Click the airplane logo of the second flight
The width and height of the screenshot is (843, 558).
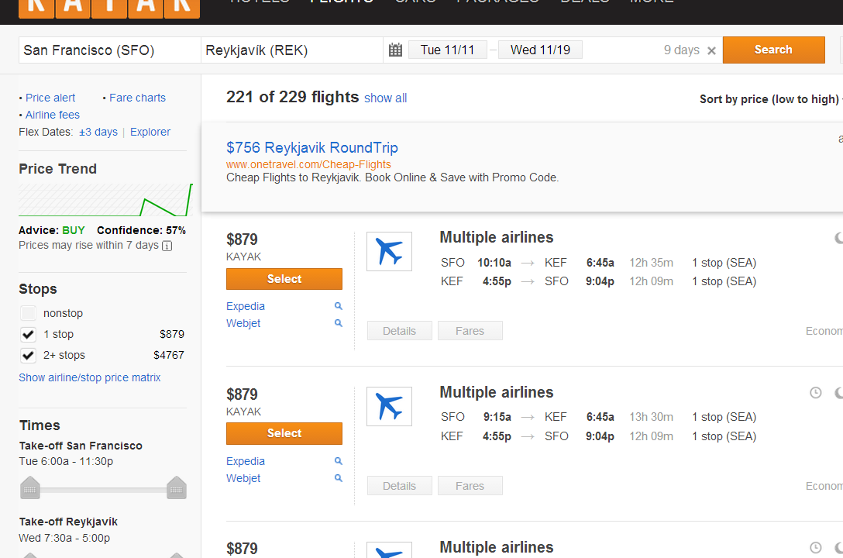(x=389, y=406)
